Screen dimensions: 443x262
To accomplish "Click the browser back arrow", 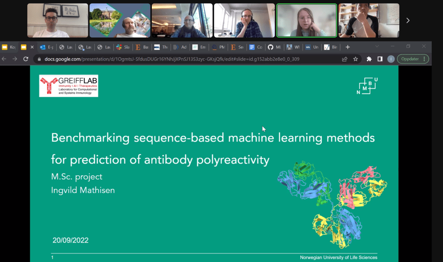I will 5,59.
